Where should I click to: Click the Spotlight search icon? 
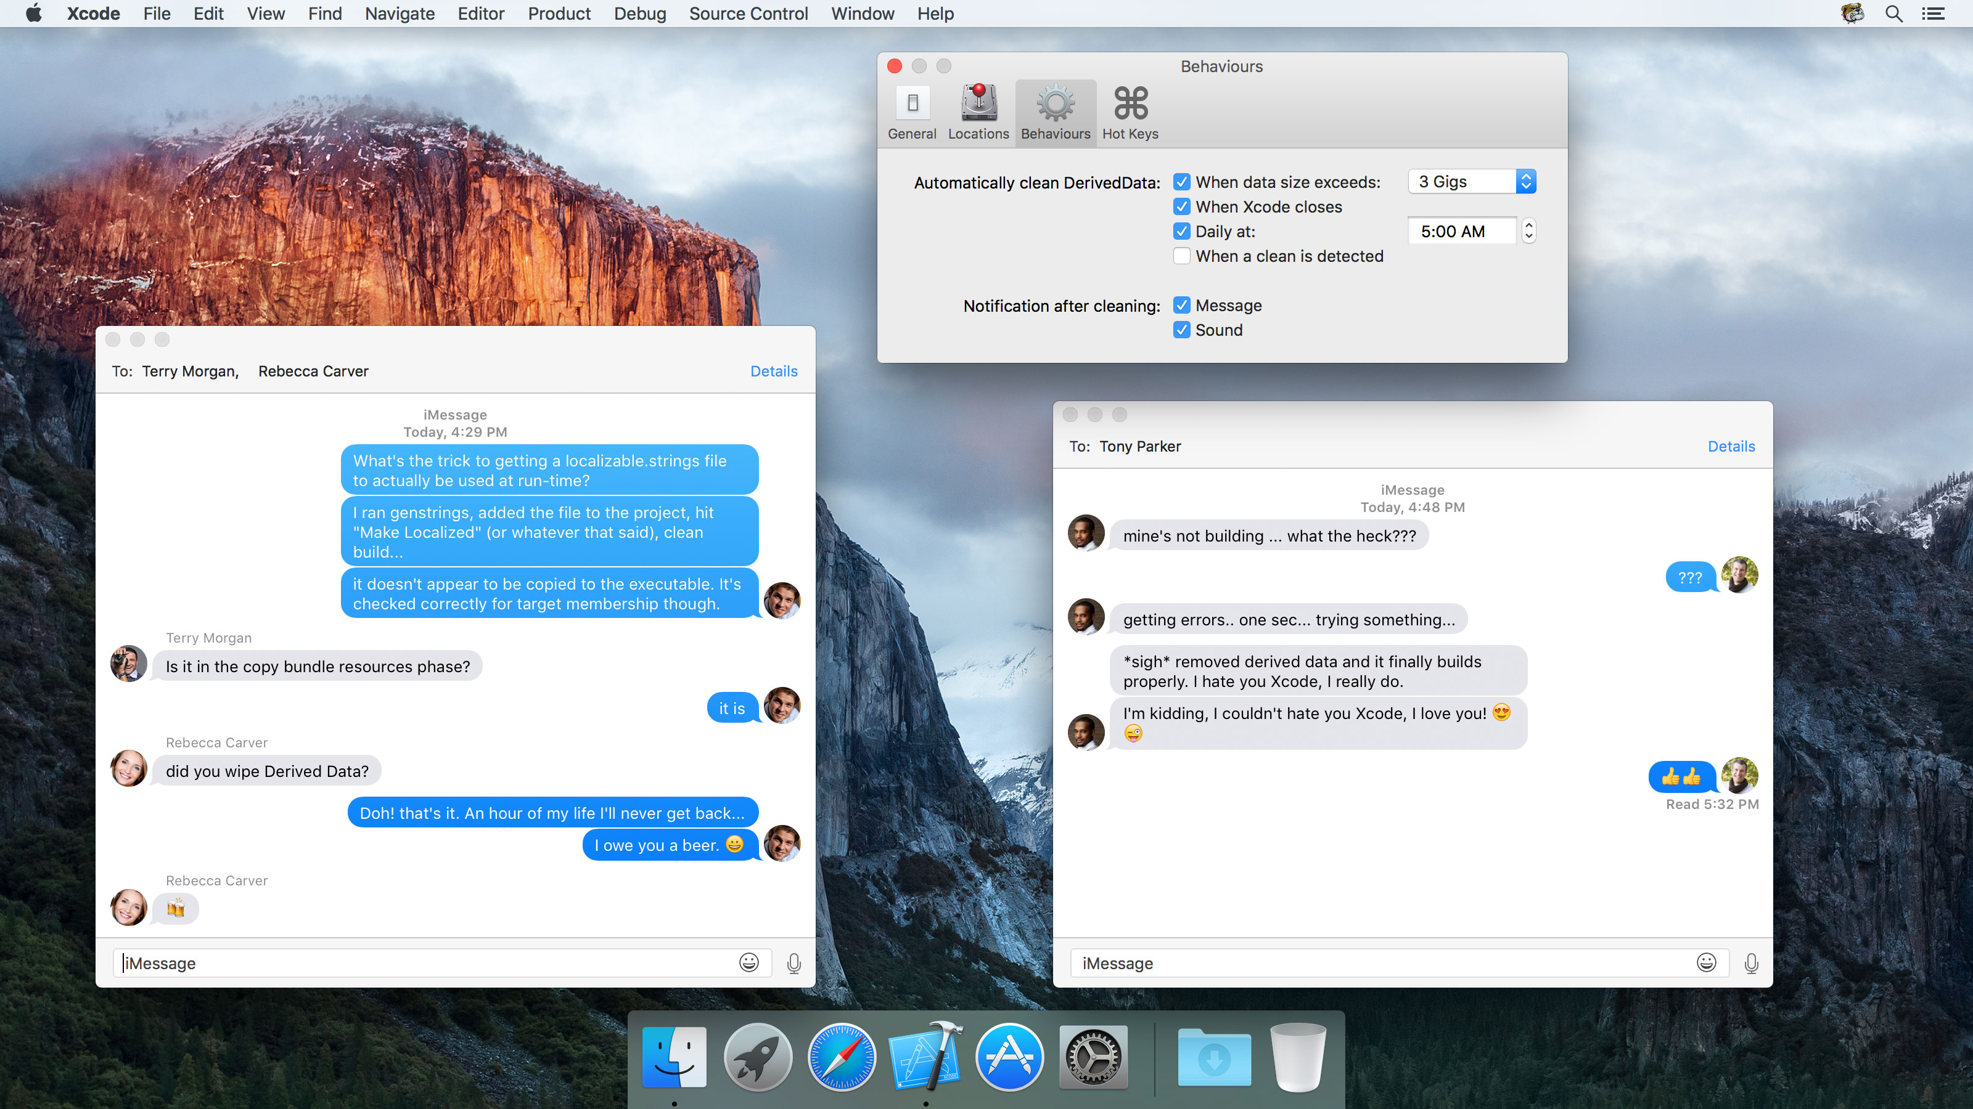[x=1894, y=14]
